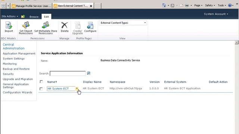Image resolution: width=239 pixels, height=134 pixels.
Task: Select the Edit ribbon tab
Action: 46,17
